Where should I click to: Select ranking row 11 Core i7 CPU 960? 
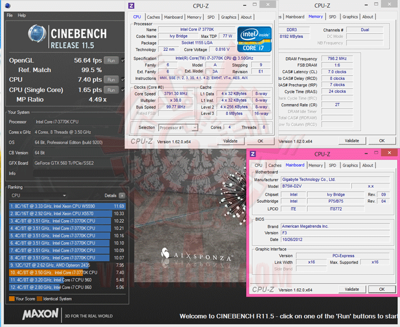(x=67, y=280)
